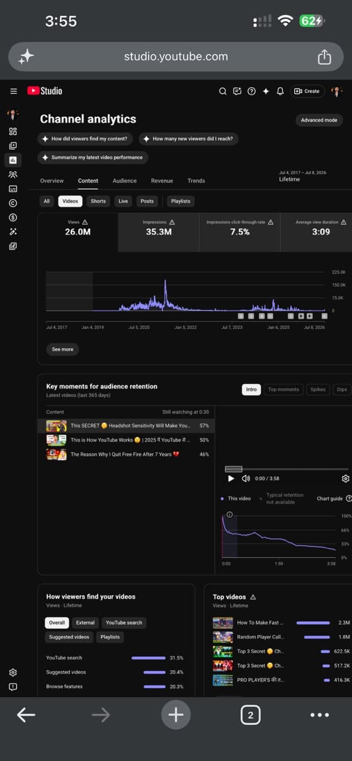
Task: Open the first numbered marker under the chart
Action: point(241,316)
